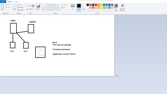Click the Cut scissors button
The image size is (167, 94).
pos(8,5)
